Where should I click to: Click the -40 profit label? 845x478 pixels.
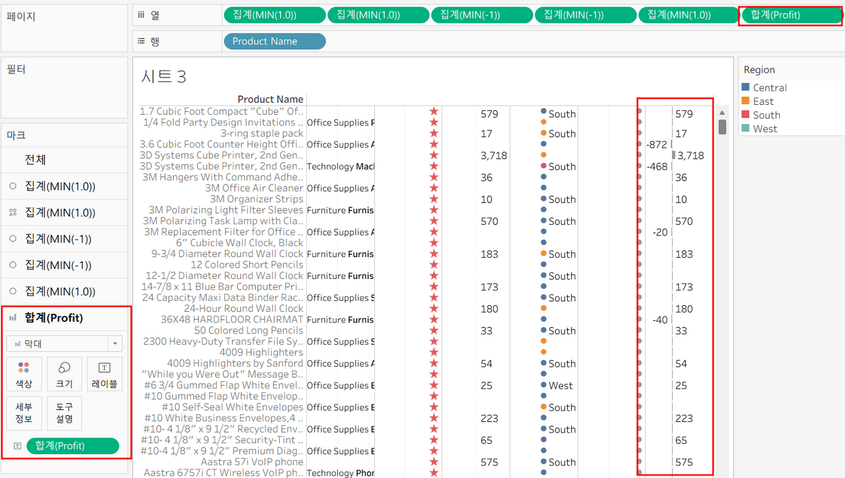coord(660,320)
